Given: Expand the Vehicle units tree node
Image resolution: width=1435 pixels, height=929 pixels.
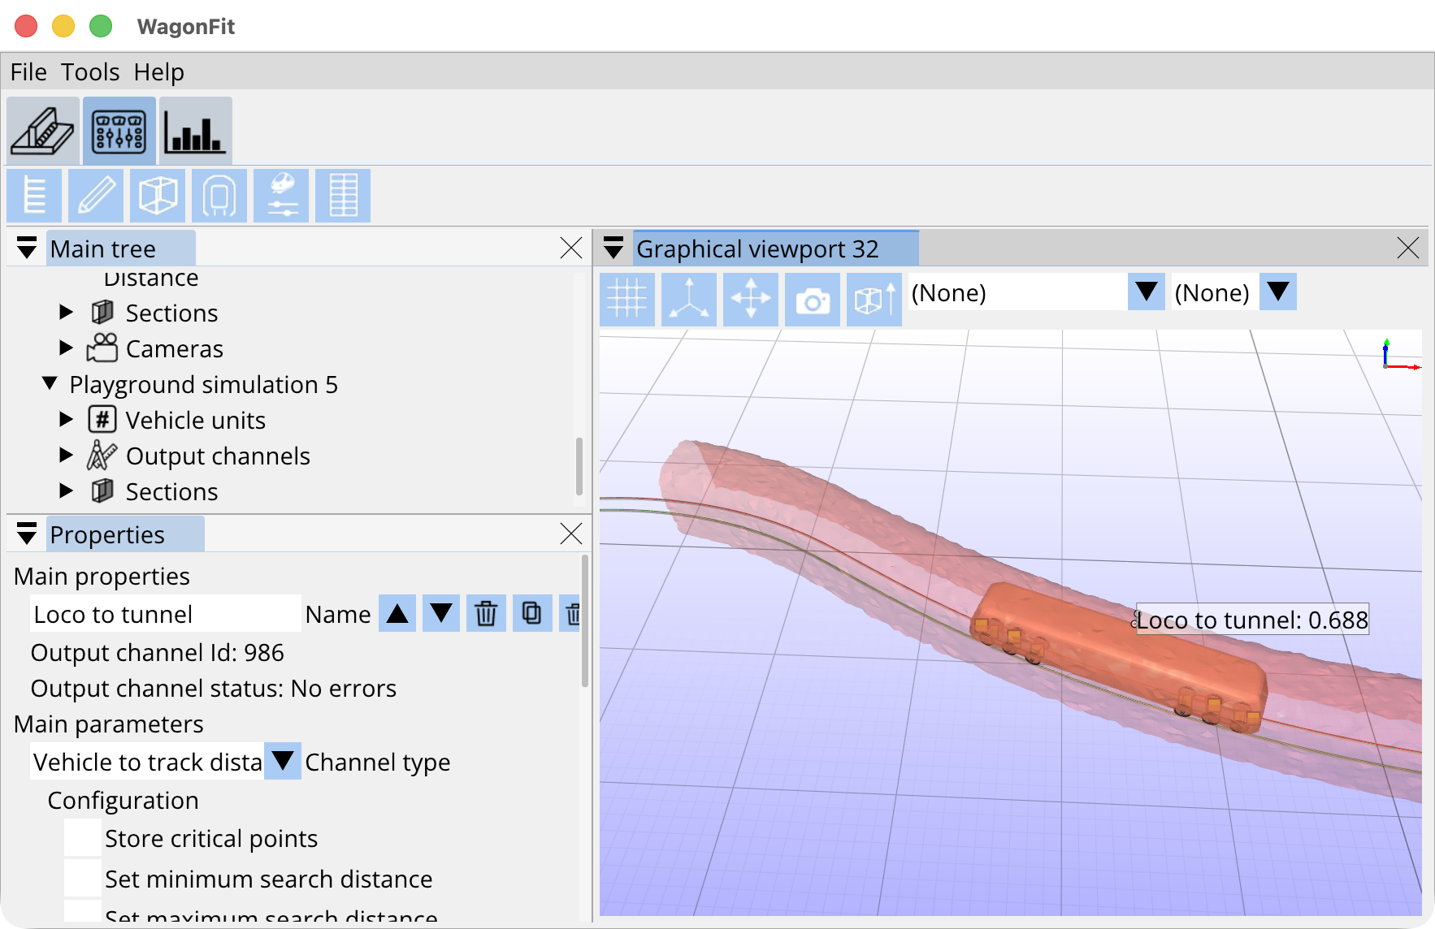Looking at the screenshot, I should [x=67, y=420].
